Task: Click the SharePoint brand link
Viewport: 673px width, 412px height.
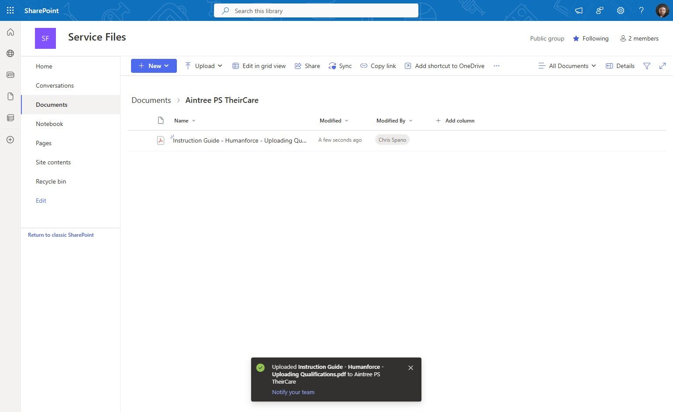Action: (x=41, y=10)
